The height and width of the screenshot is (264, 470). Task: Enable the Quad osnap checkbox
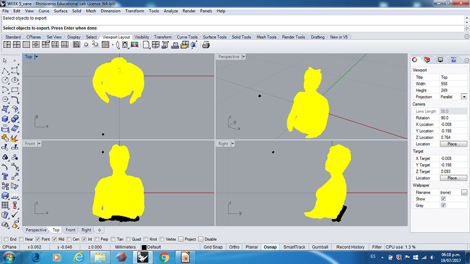point(128,239)
